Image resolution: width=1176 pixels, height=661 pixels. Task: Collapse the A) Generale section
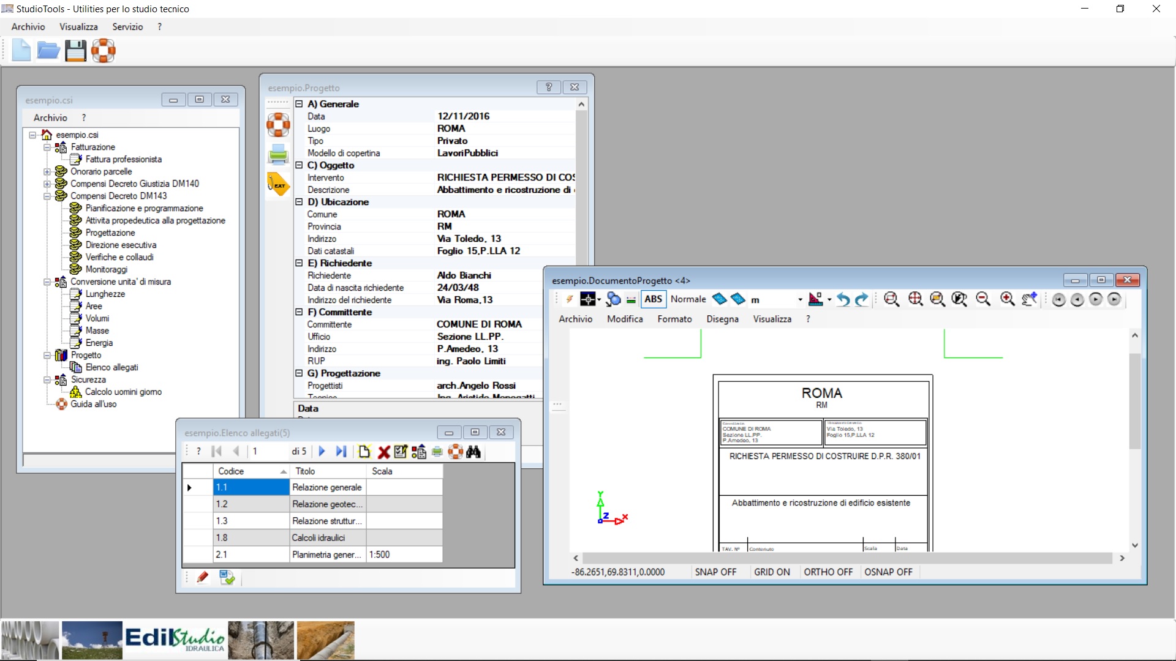tap(300, 104)
